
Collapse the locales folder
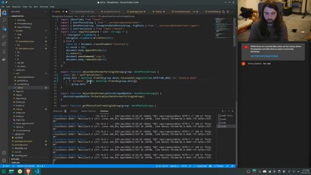click(x=19, y=31)
